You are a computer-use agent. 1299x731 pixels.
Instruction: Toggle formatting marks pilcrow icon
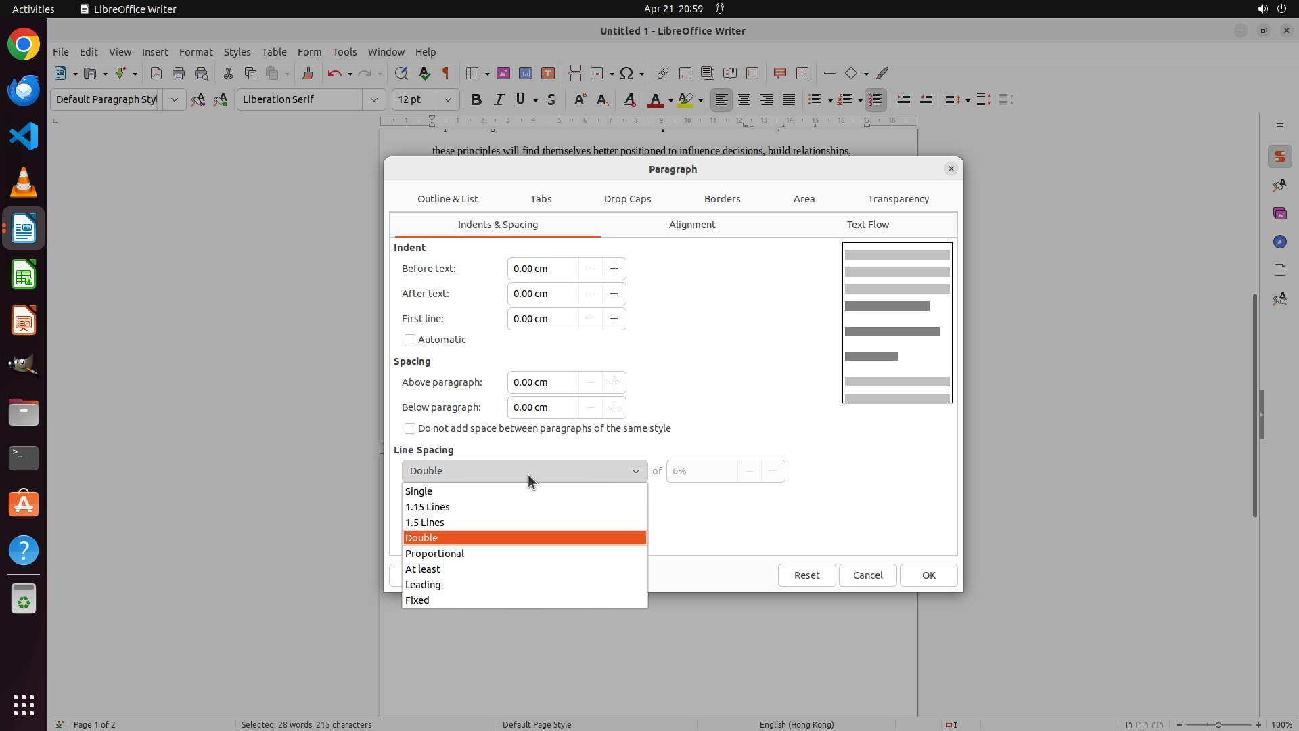click(446, 73)
